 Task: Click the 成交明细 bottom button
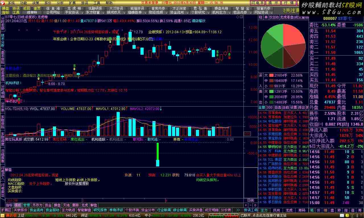coord(212,210)
